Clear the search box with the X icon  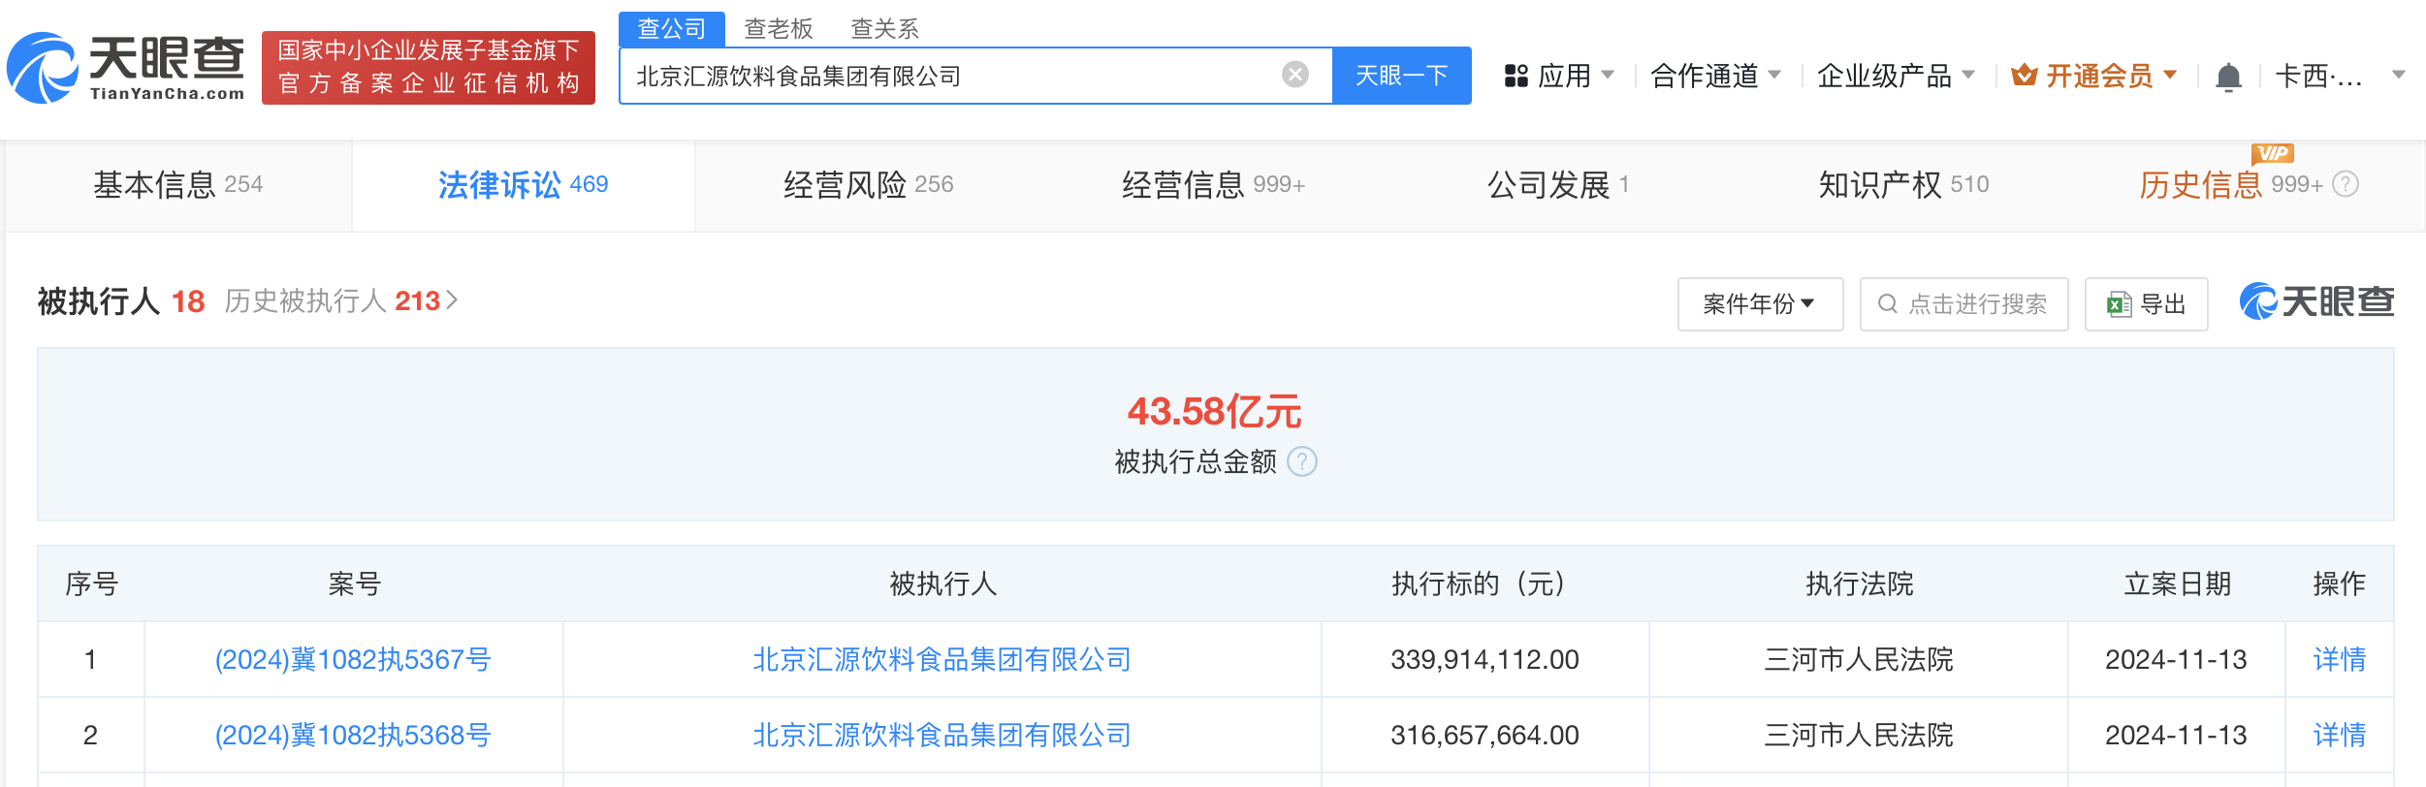[1295, 75]
